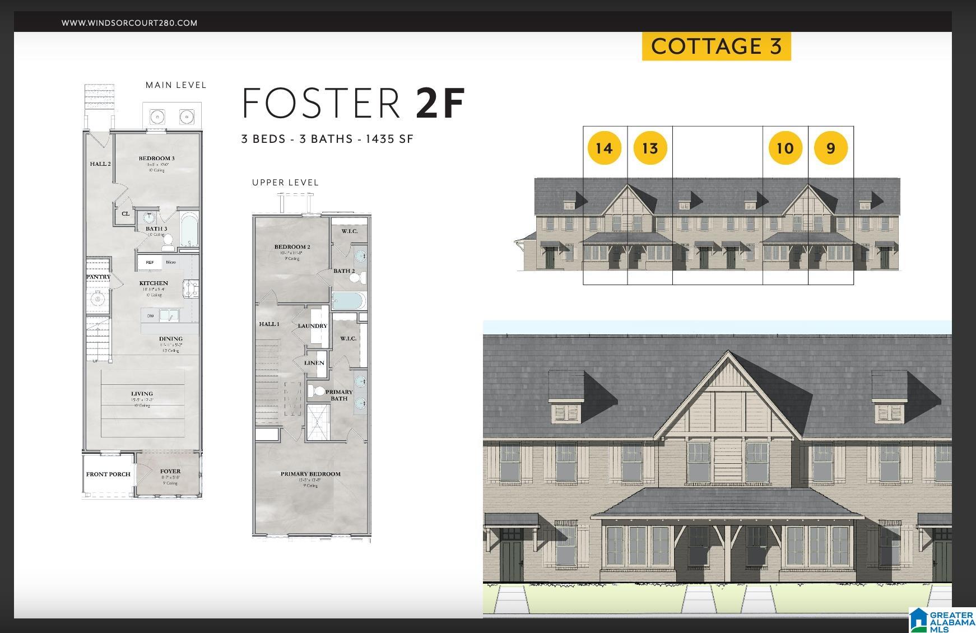The image size is (976, 633).
Task: Click the Bedroom 2 room label
Action: [x=292, y=247]
